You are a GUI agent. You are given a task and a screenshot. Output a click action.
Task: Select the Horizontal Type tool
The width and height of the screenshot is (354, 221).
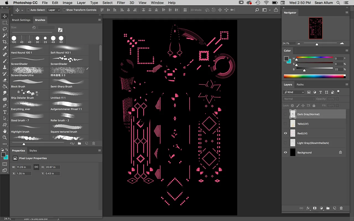5,112
